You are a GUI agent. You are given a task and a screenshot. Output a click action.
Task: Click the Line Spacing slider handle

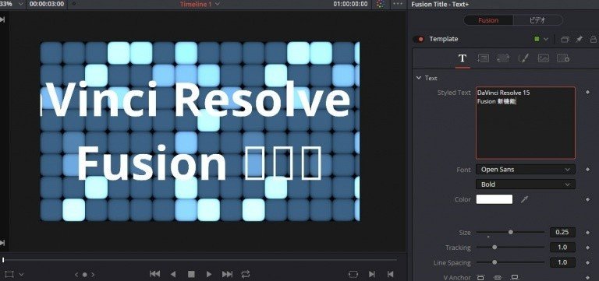[494, 262]
